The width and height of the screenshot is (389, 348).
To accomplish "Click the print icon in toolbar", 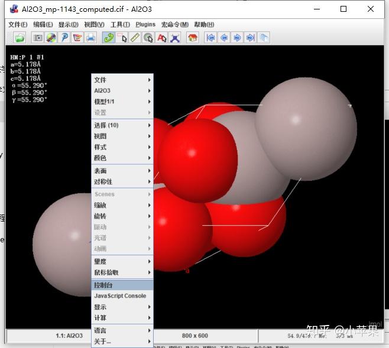I will pyautogui.click(x=91, y=37).
